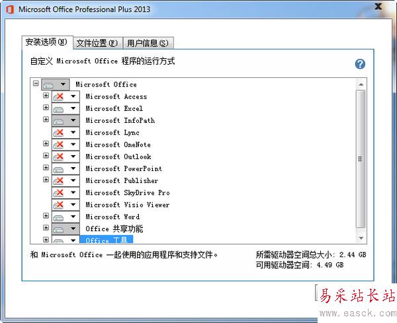397x323 pixels.
Task: Select the highlighted Office 工具 row
Action: point(107,239)
